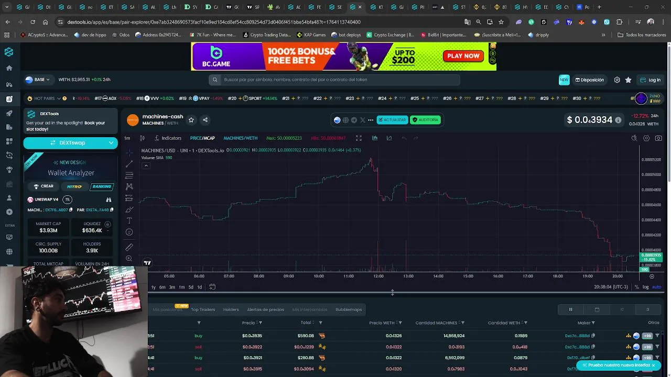
Task: Click the AUDITORÍA button
Action: point(425,120)
